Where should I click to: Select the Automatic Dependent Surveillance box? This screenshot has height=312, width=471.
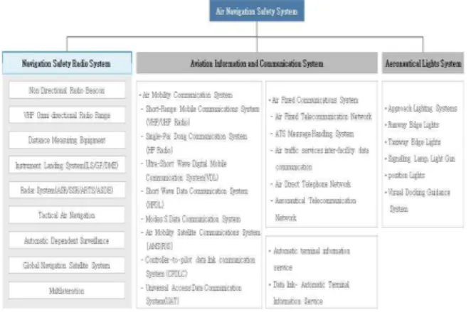click(67, 240)
